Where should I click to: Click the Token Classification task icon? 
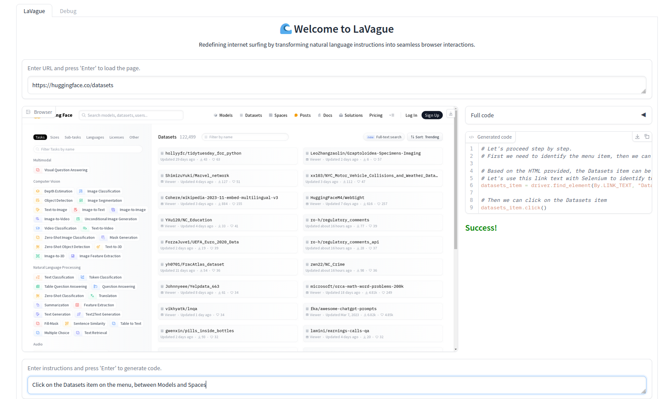point(82,277)
